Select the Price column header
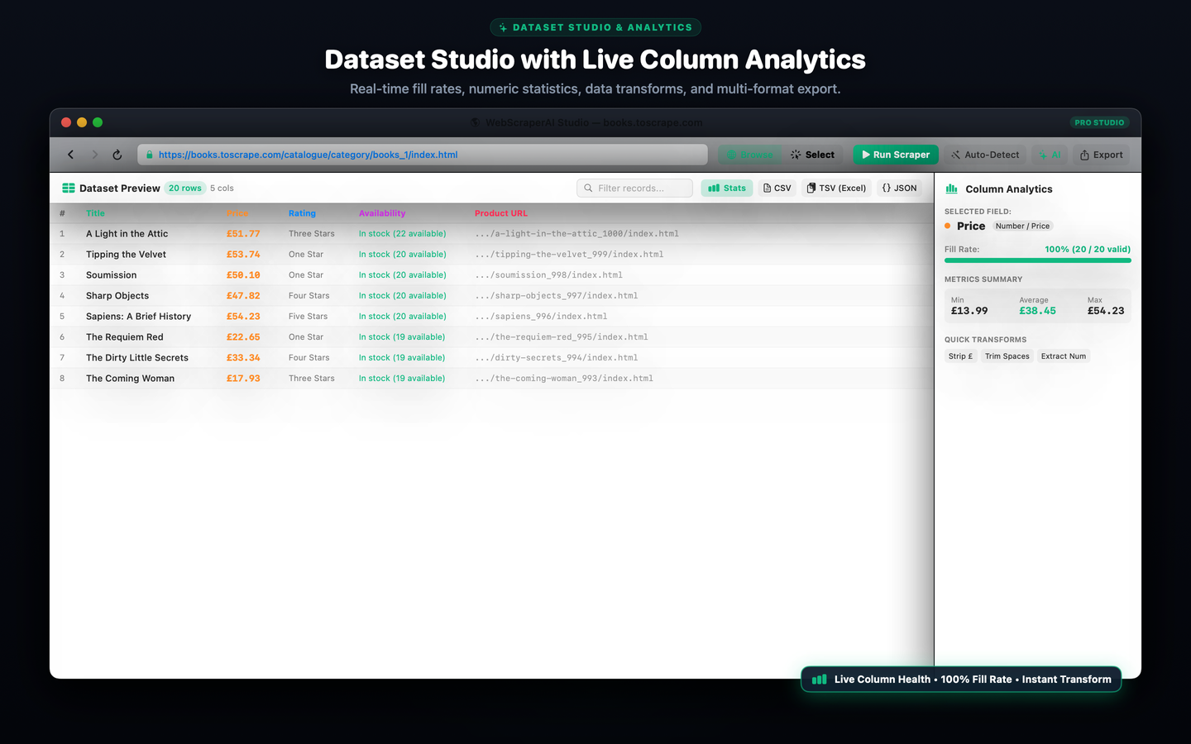The image size is (1191, 744). (x=237, y=213)
